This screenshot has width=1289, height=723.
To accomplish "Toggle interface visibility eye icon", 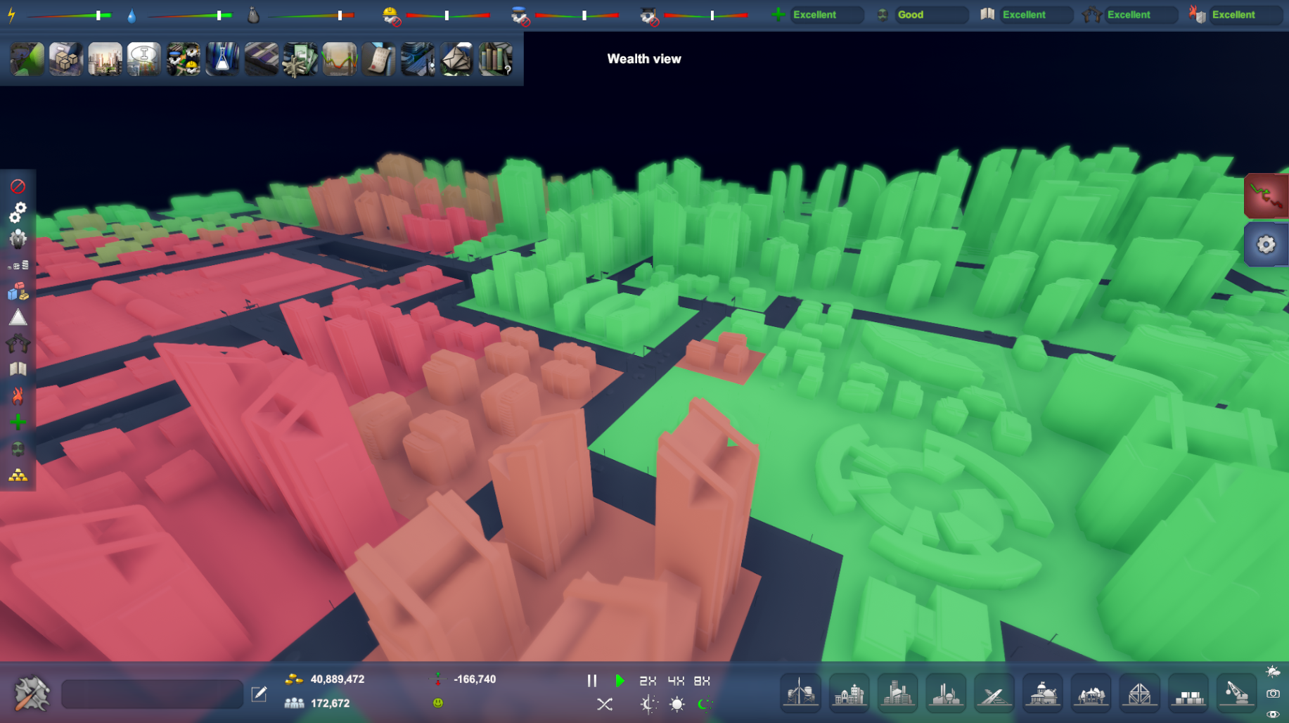I will (1273, 715).
